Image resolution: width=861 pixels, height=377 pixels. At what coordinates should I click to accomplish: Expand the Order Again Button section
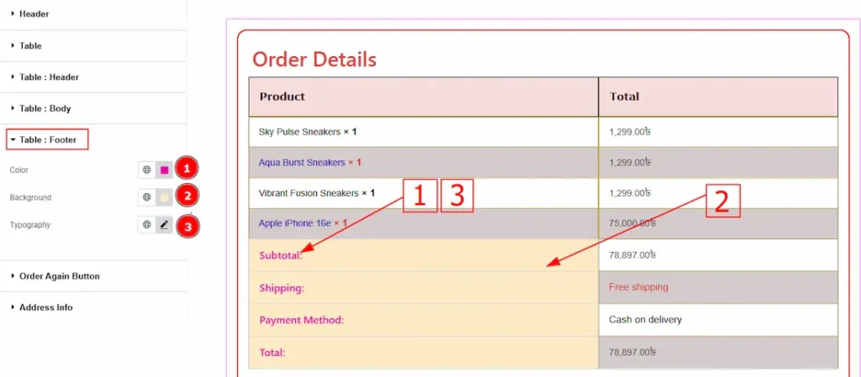pos(59,276)
